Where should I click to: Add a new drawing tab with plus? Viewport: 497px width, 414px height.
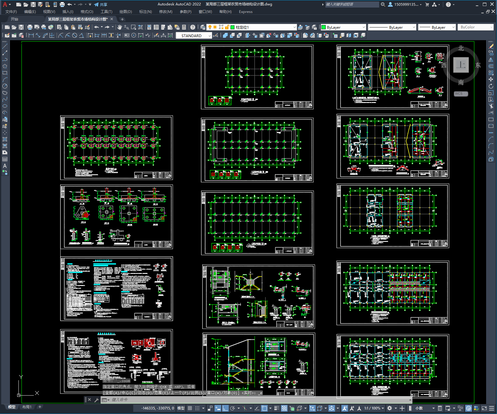pos(122,19)
